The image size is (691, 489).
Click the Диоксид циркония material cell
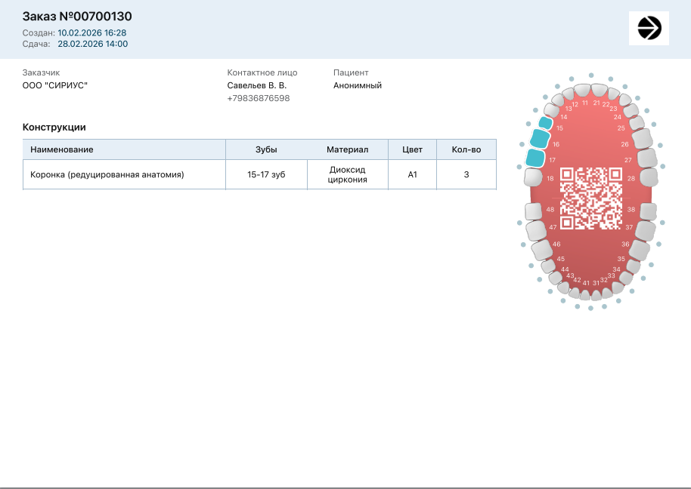coord(347,174)
